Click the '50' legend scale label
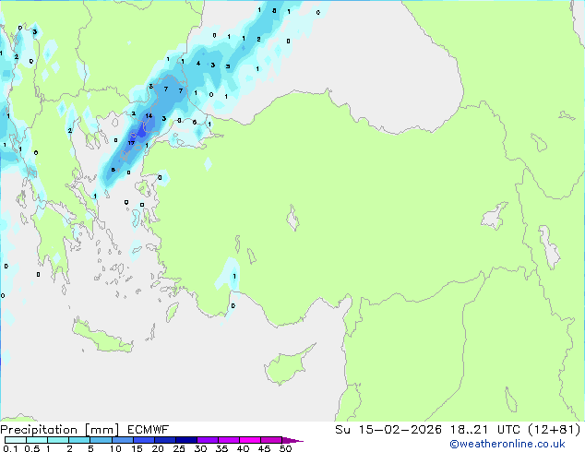This screenshot has width=585, height=452. (285, 448)
